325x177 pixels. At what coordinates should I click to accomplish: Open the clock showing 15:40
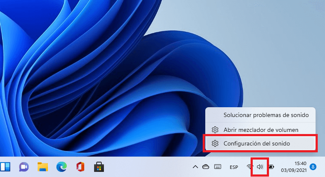pyautogui.click(x=300, y=163)
